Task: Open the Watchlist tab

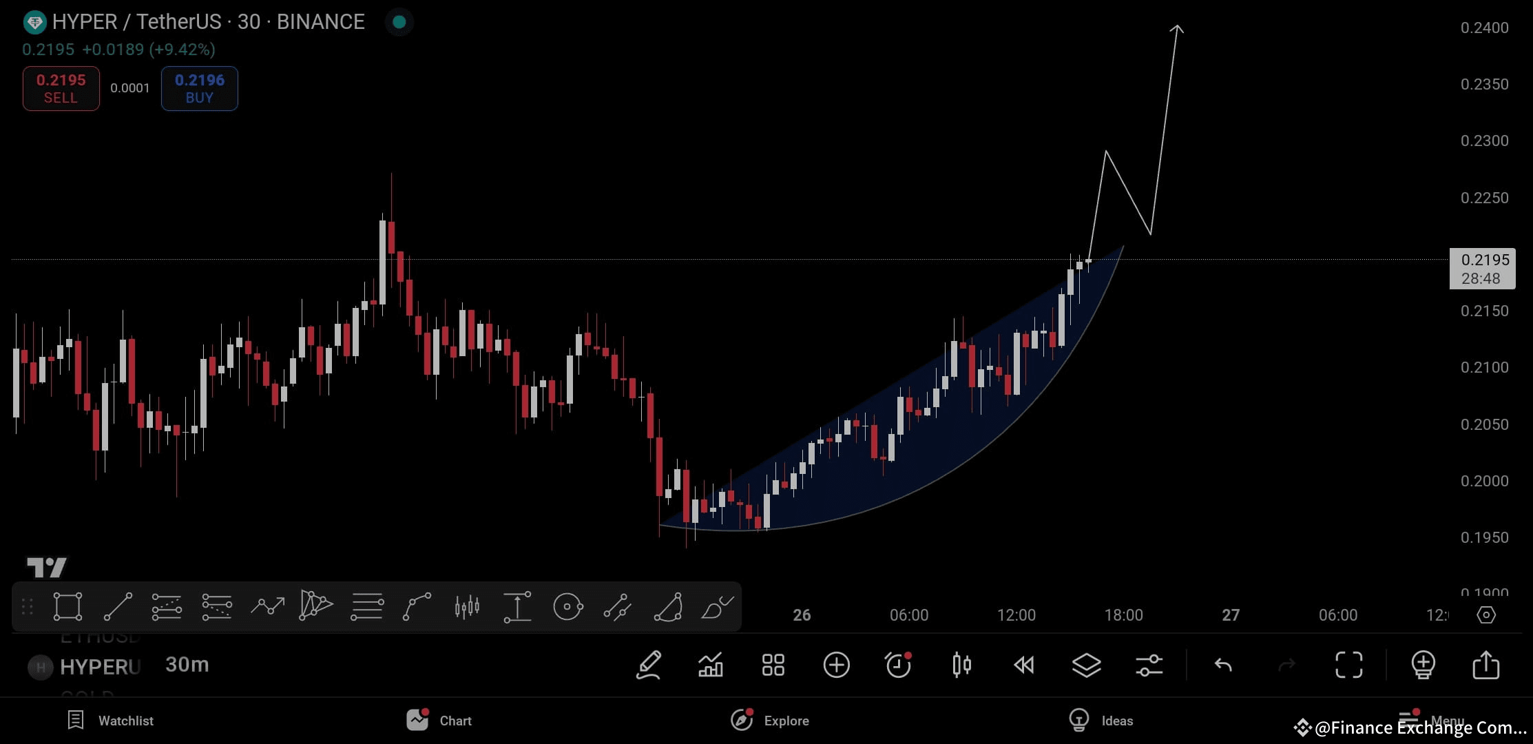Action: pos(110,721)
